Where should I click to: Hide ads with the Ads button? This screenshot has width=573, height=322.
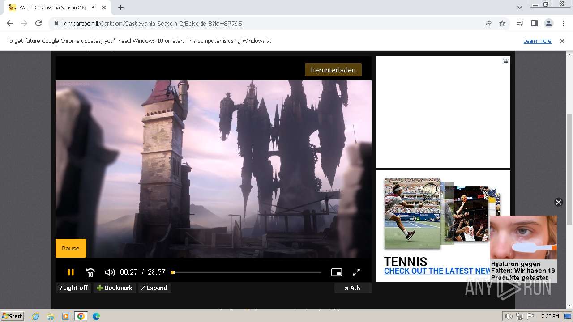(353, 288)
